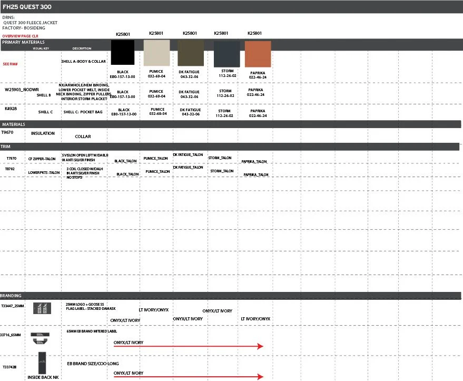The width and height of the screenshot is (463, 381).
Task: Select the inside back neck label image
Action: click(42, 363)
